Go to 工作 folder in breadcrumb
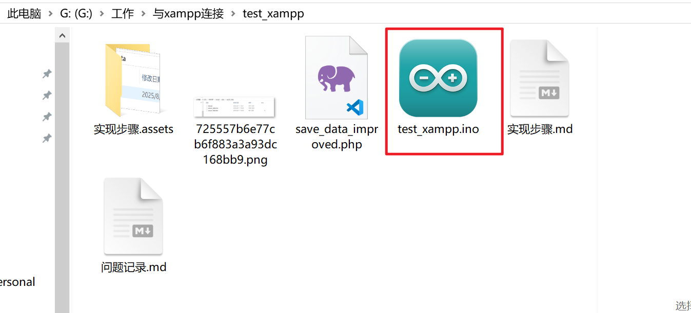Viewport: 691px width, 313px height. coord(123,14)
